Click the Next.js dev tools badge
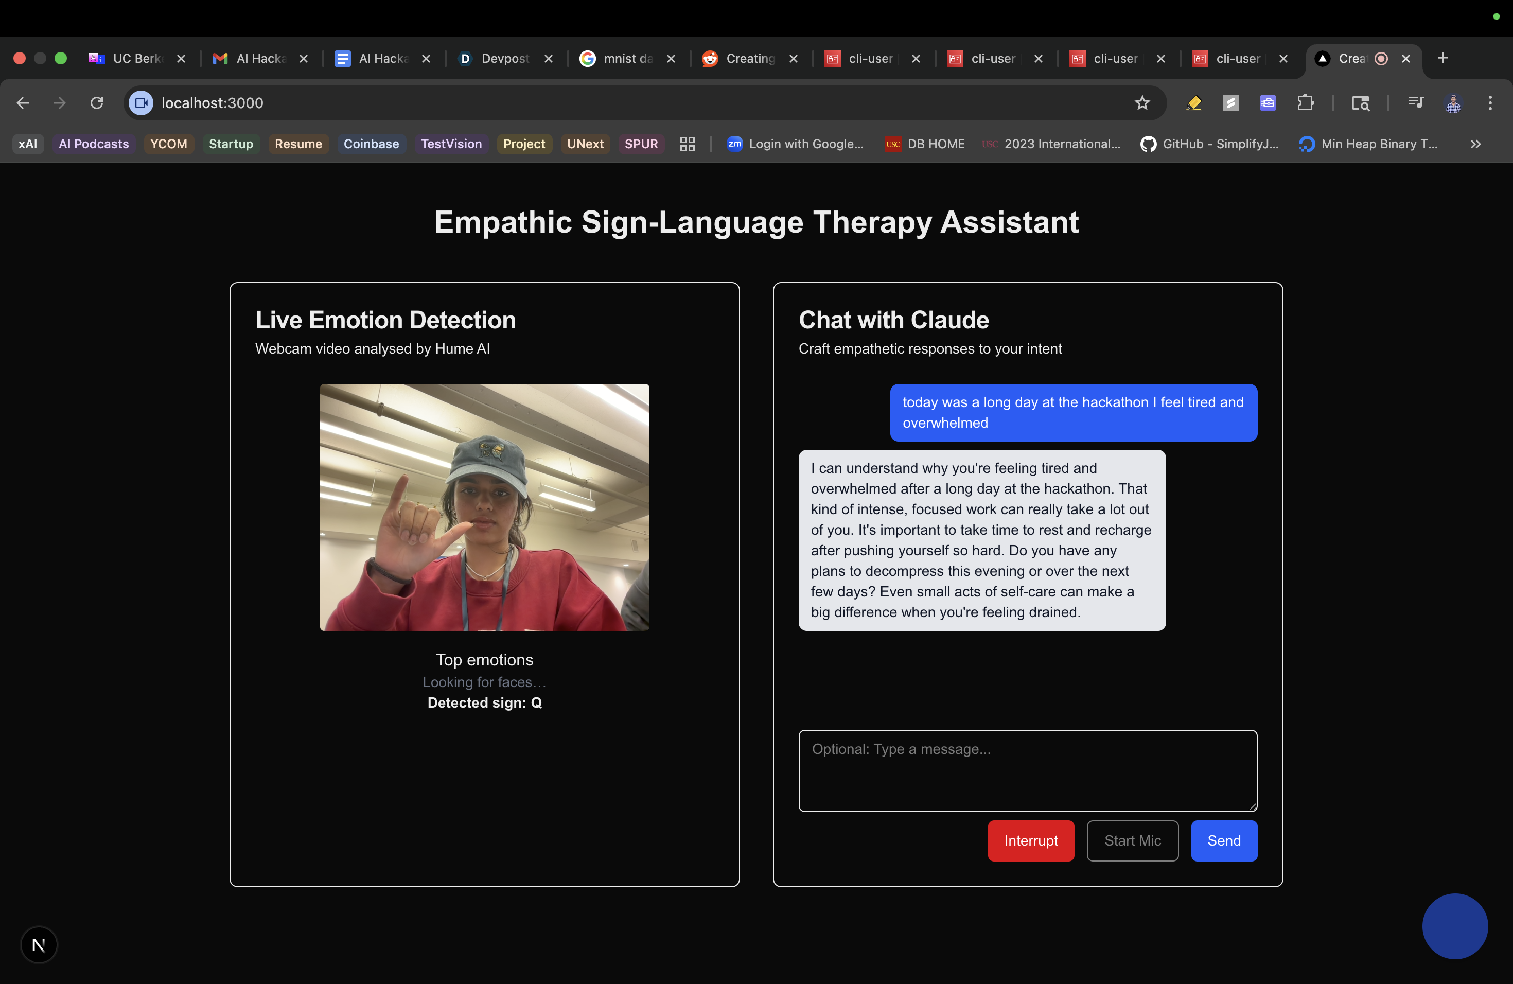This screenshot has width=1513, height=984. (39, 944)
